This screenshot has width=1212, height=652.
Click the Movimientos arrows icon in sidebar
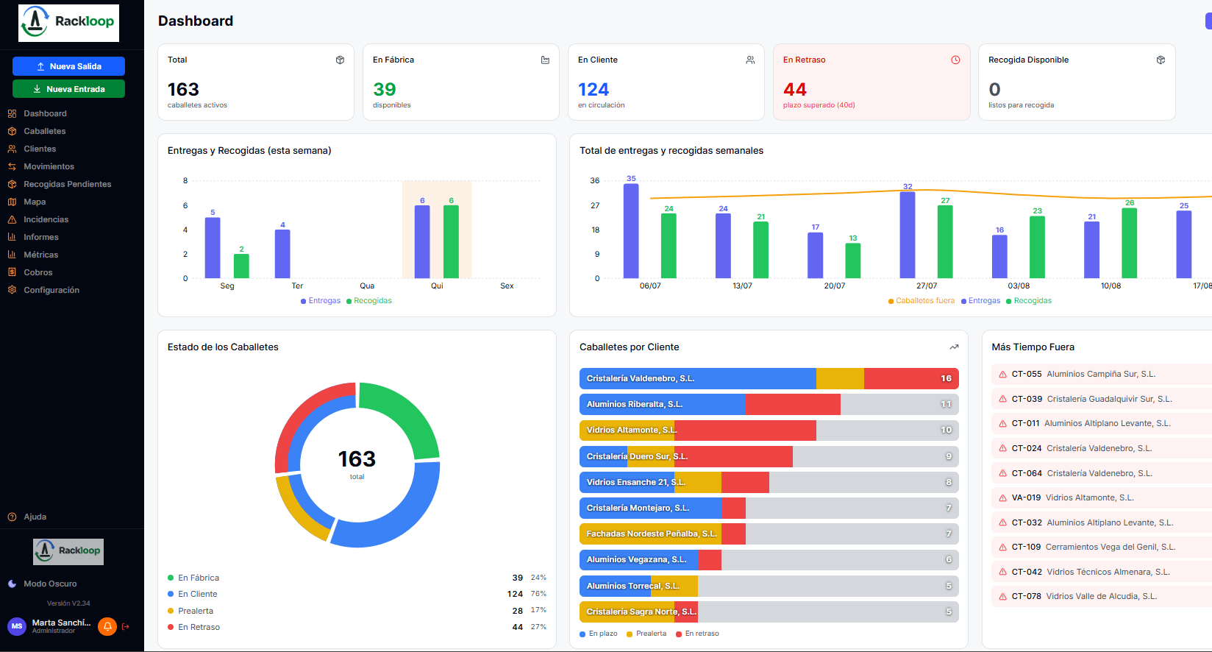12,166
